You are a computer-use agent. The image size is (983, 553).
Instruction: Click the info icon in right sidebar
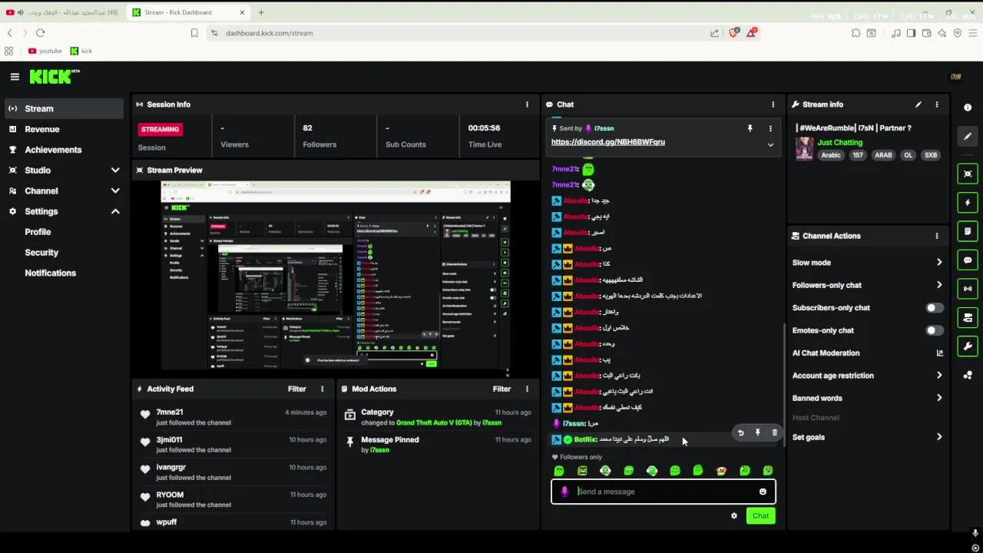pyautogui.click(x=968, y=108)
